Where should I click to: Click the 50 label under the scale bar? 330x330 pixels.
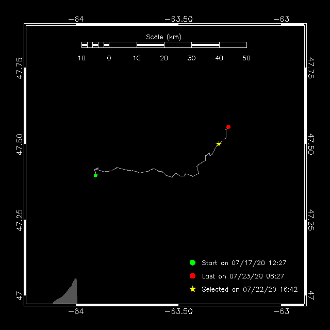246,58
